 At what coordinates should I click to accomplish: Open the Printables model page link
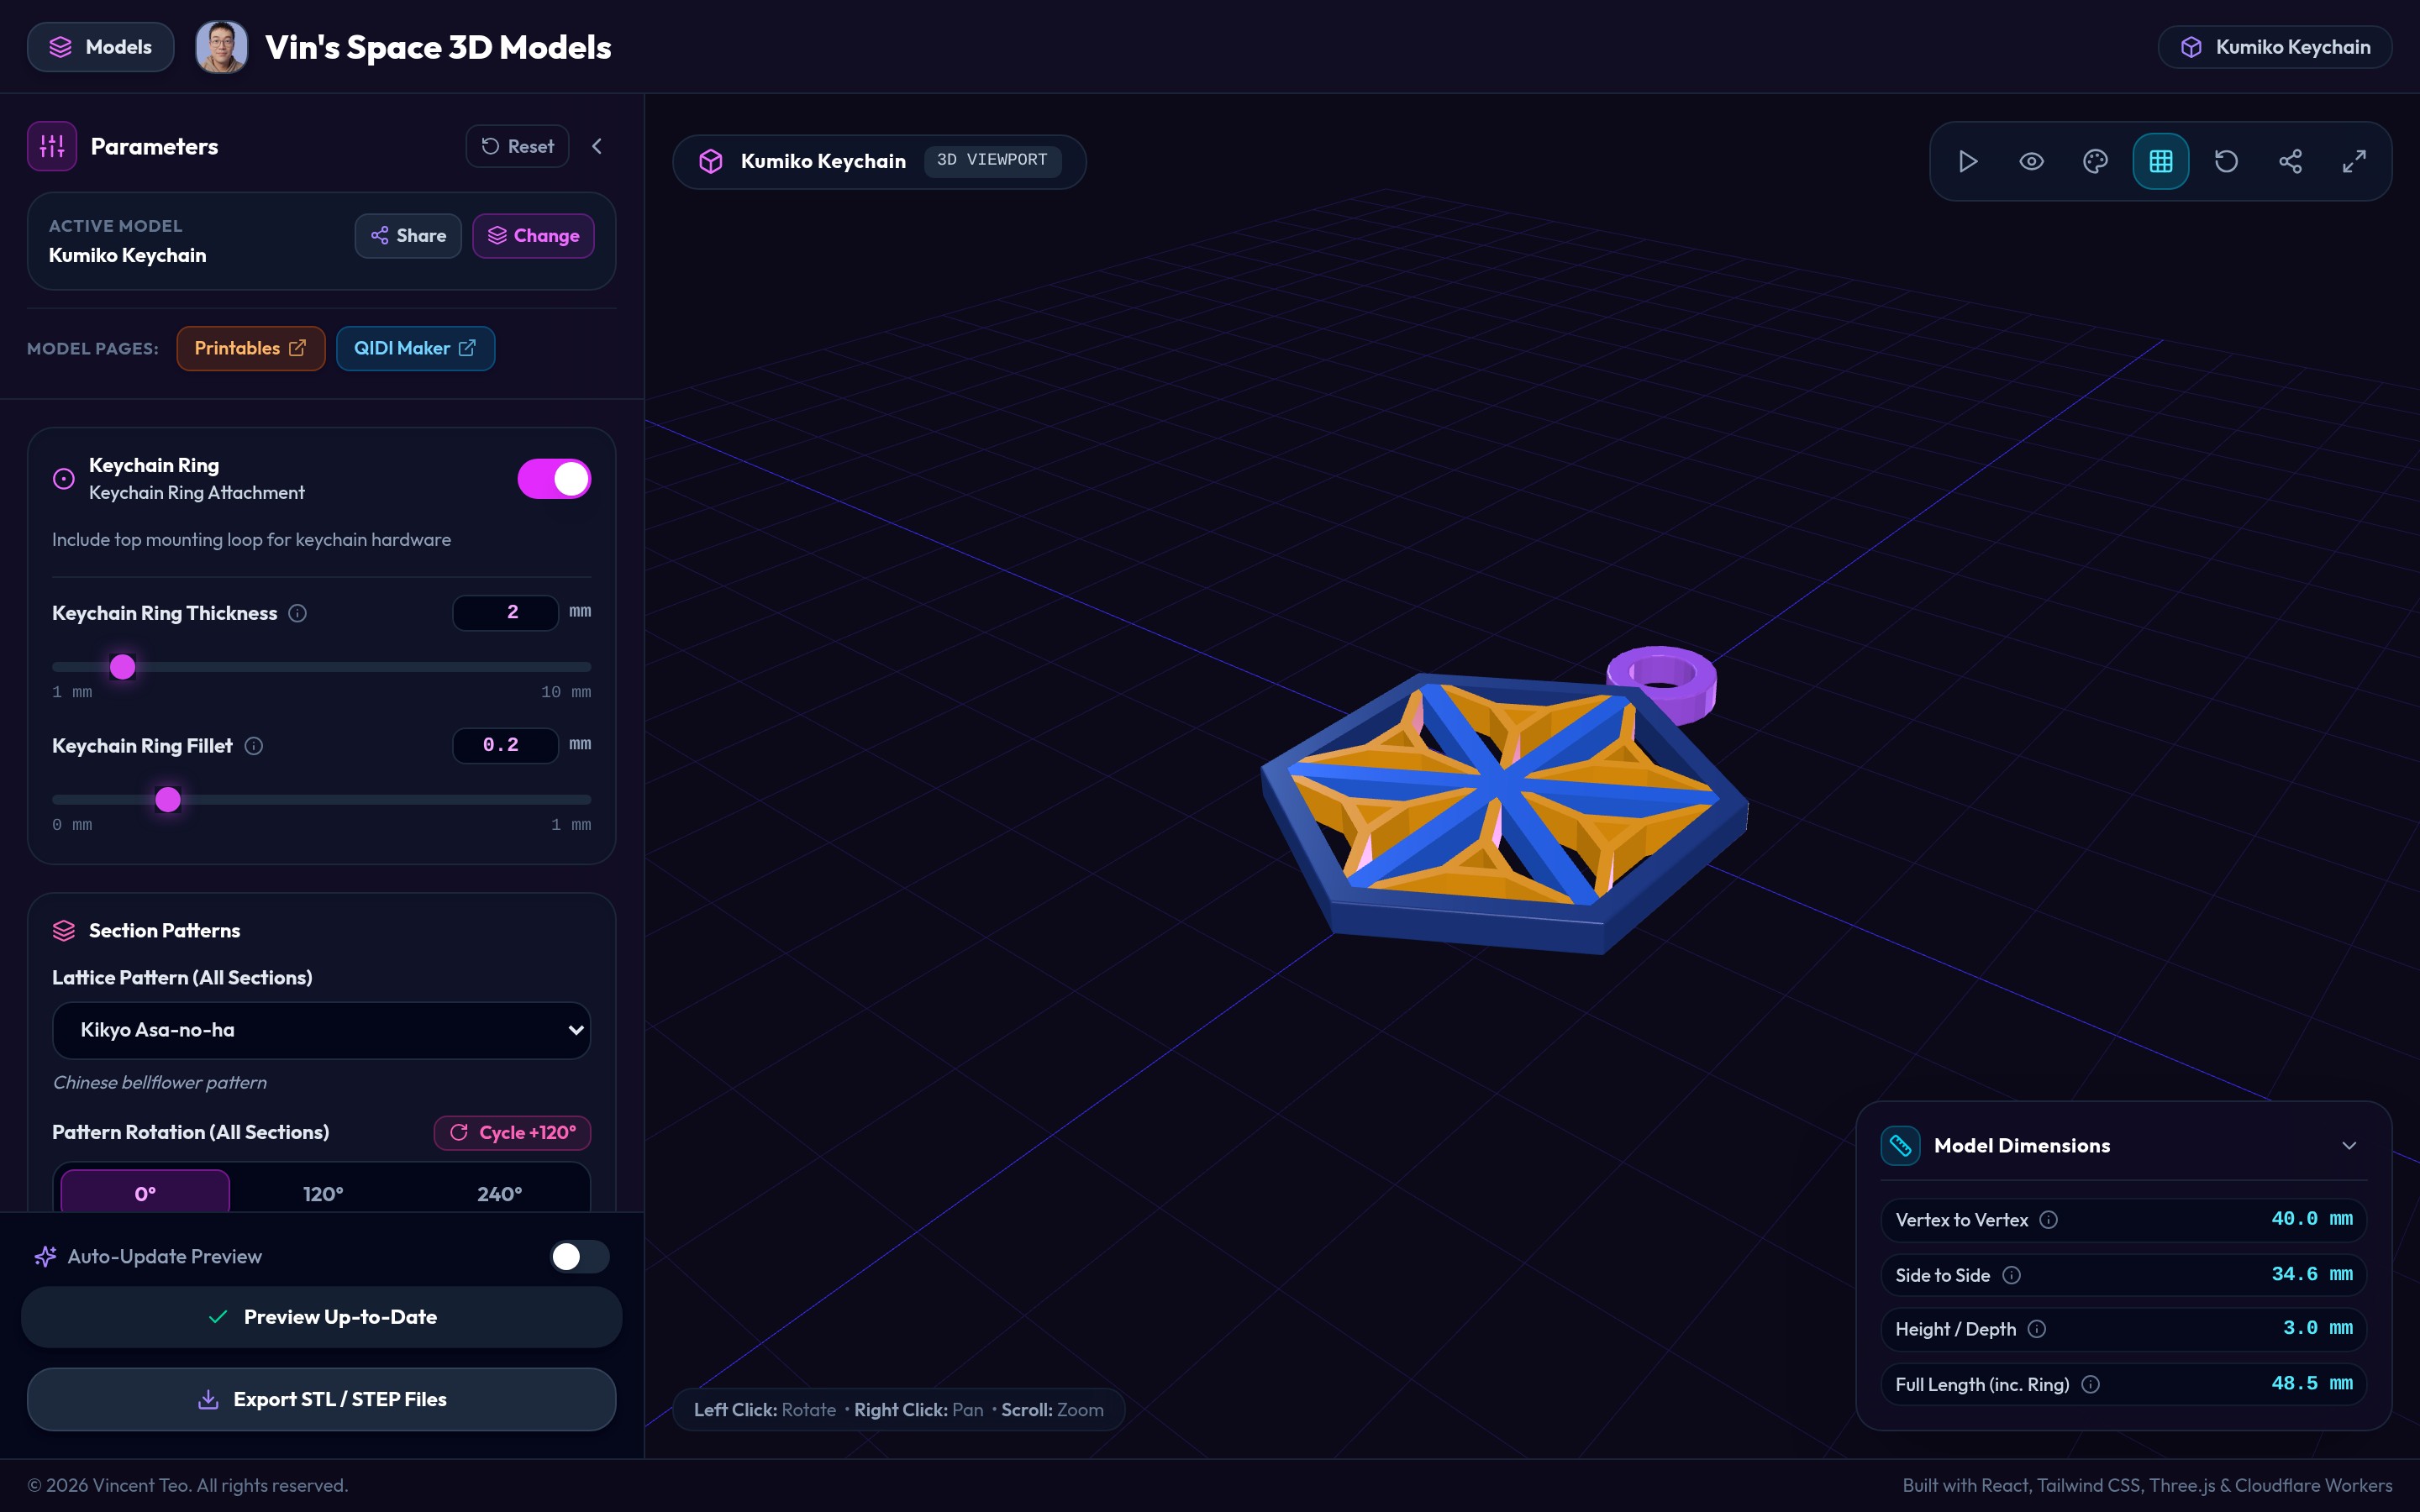point(251,348)
